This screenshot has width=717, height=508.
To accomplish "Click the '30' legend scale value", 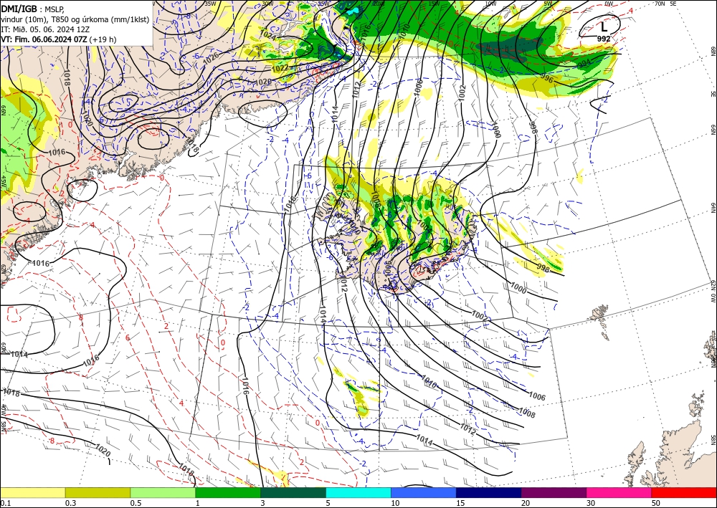I will (590, 503).
